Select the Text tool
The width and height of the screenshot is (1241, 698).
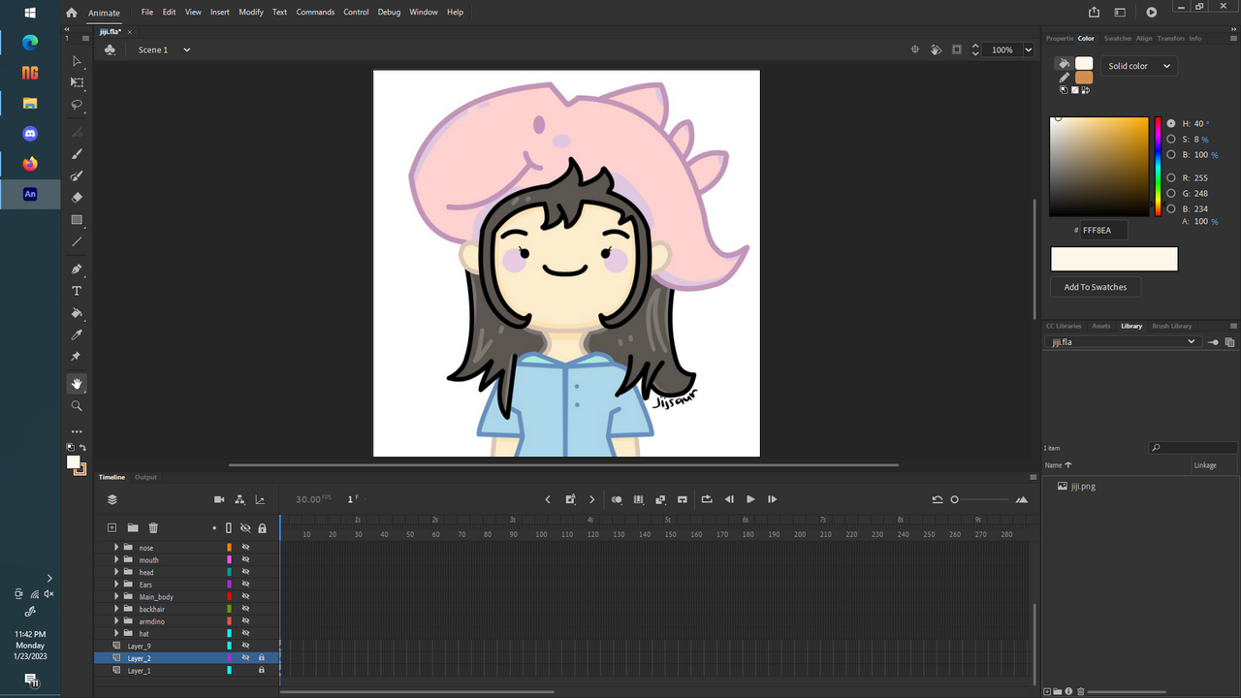(78, 291)
